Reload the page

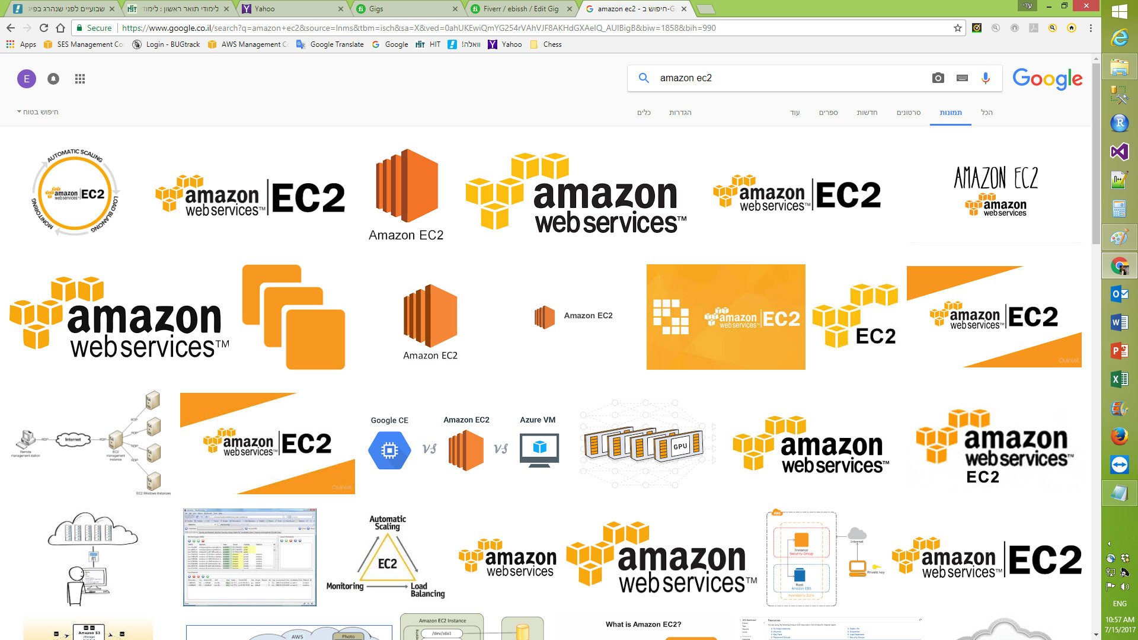click(44, 28)
